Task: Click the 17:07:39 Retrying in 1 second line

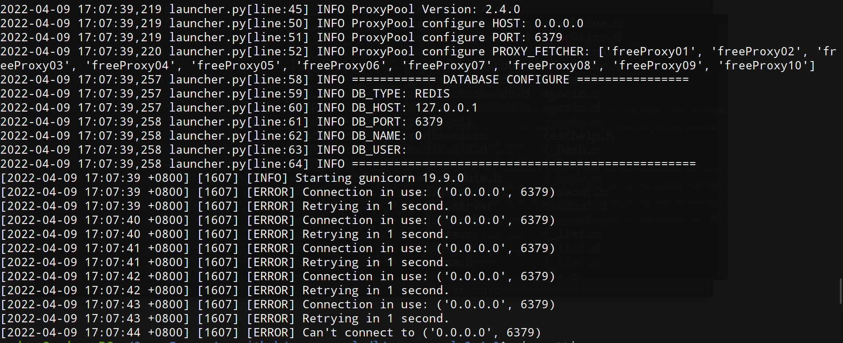Action: tap(225, 206)
